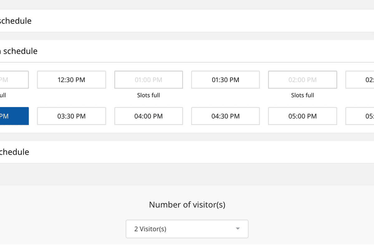Click the Slots full label under 01:00 PM
374x249 pixels.
148,95
